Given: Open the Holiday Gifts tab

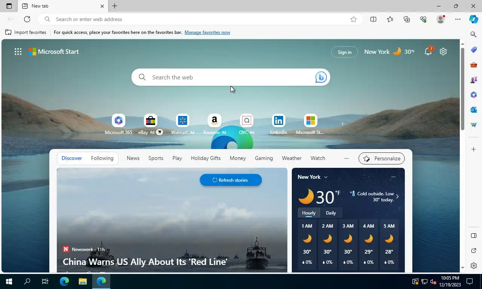Looking at the screenshot, I should (206, 158).
